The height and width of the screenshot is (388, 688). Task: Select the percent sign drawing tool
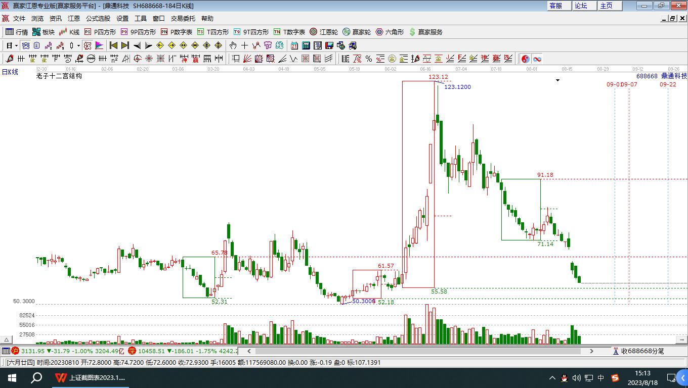tap(369, 59)
